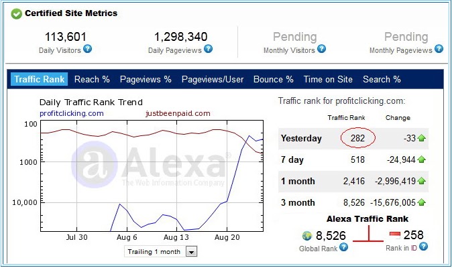Click the 1 month row label
452x268 pixels.
tap(298, 181)
